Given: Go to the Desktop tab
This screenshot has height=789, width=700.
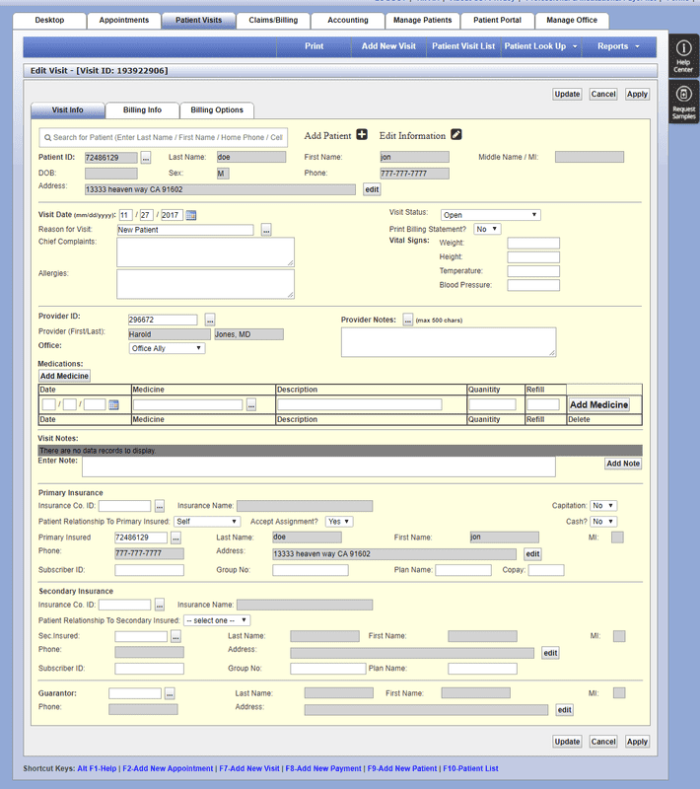Looking at the screenshot, I should coord(49,21).
